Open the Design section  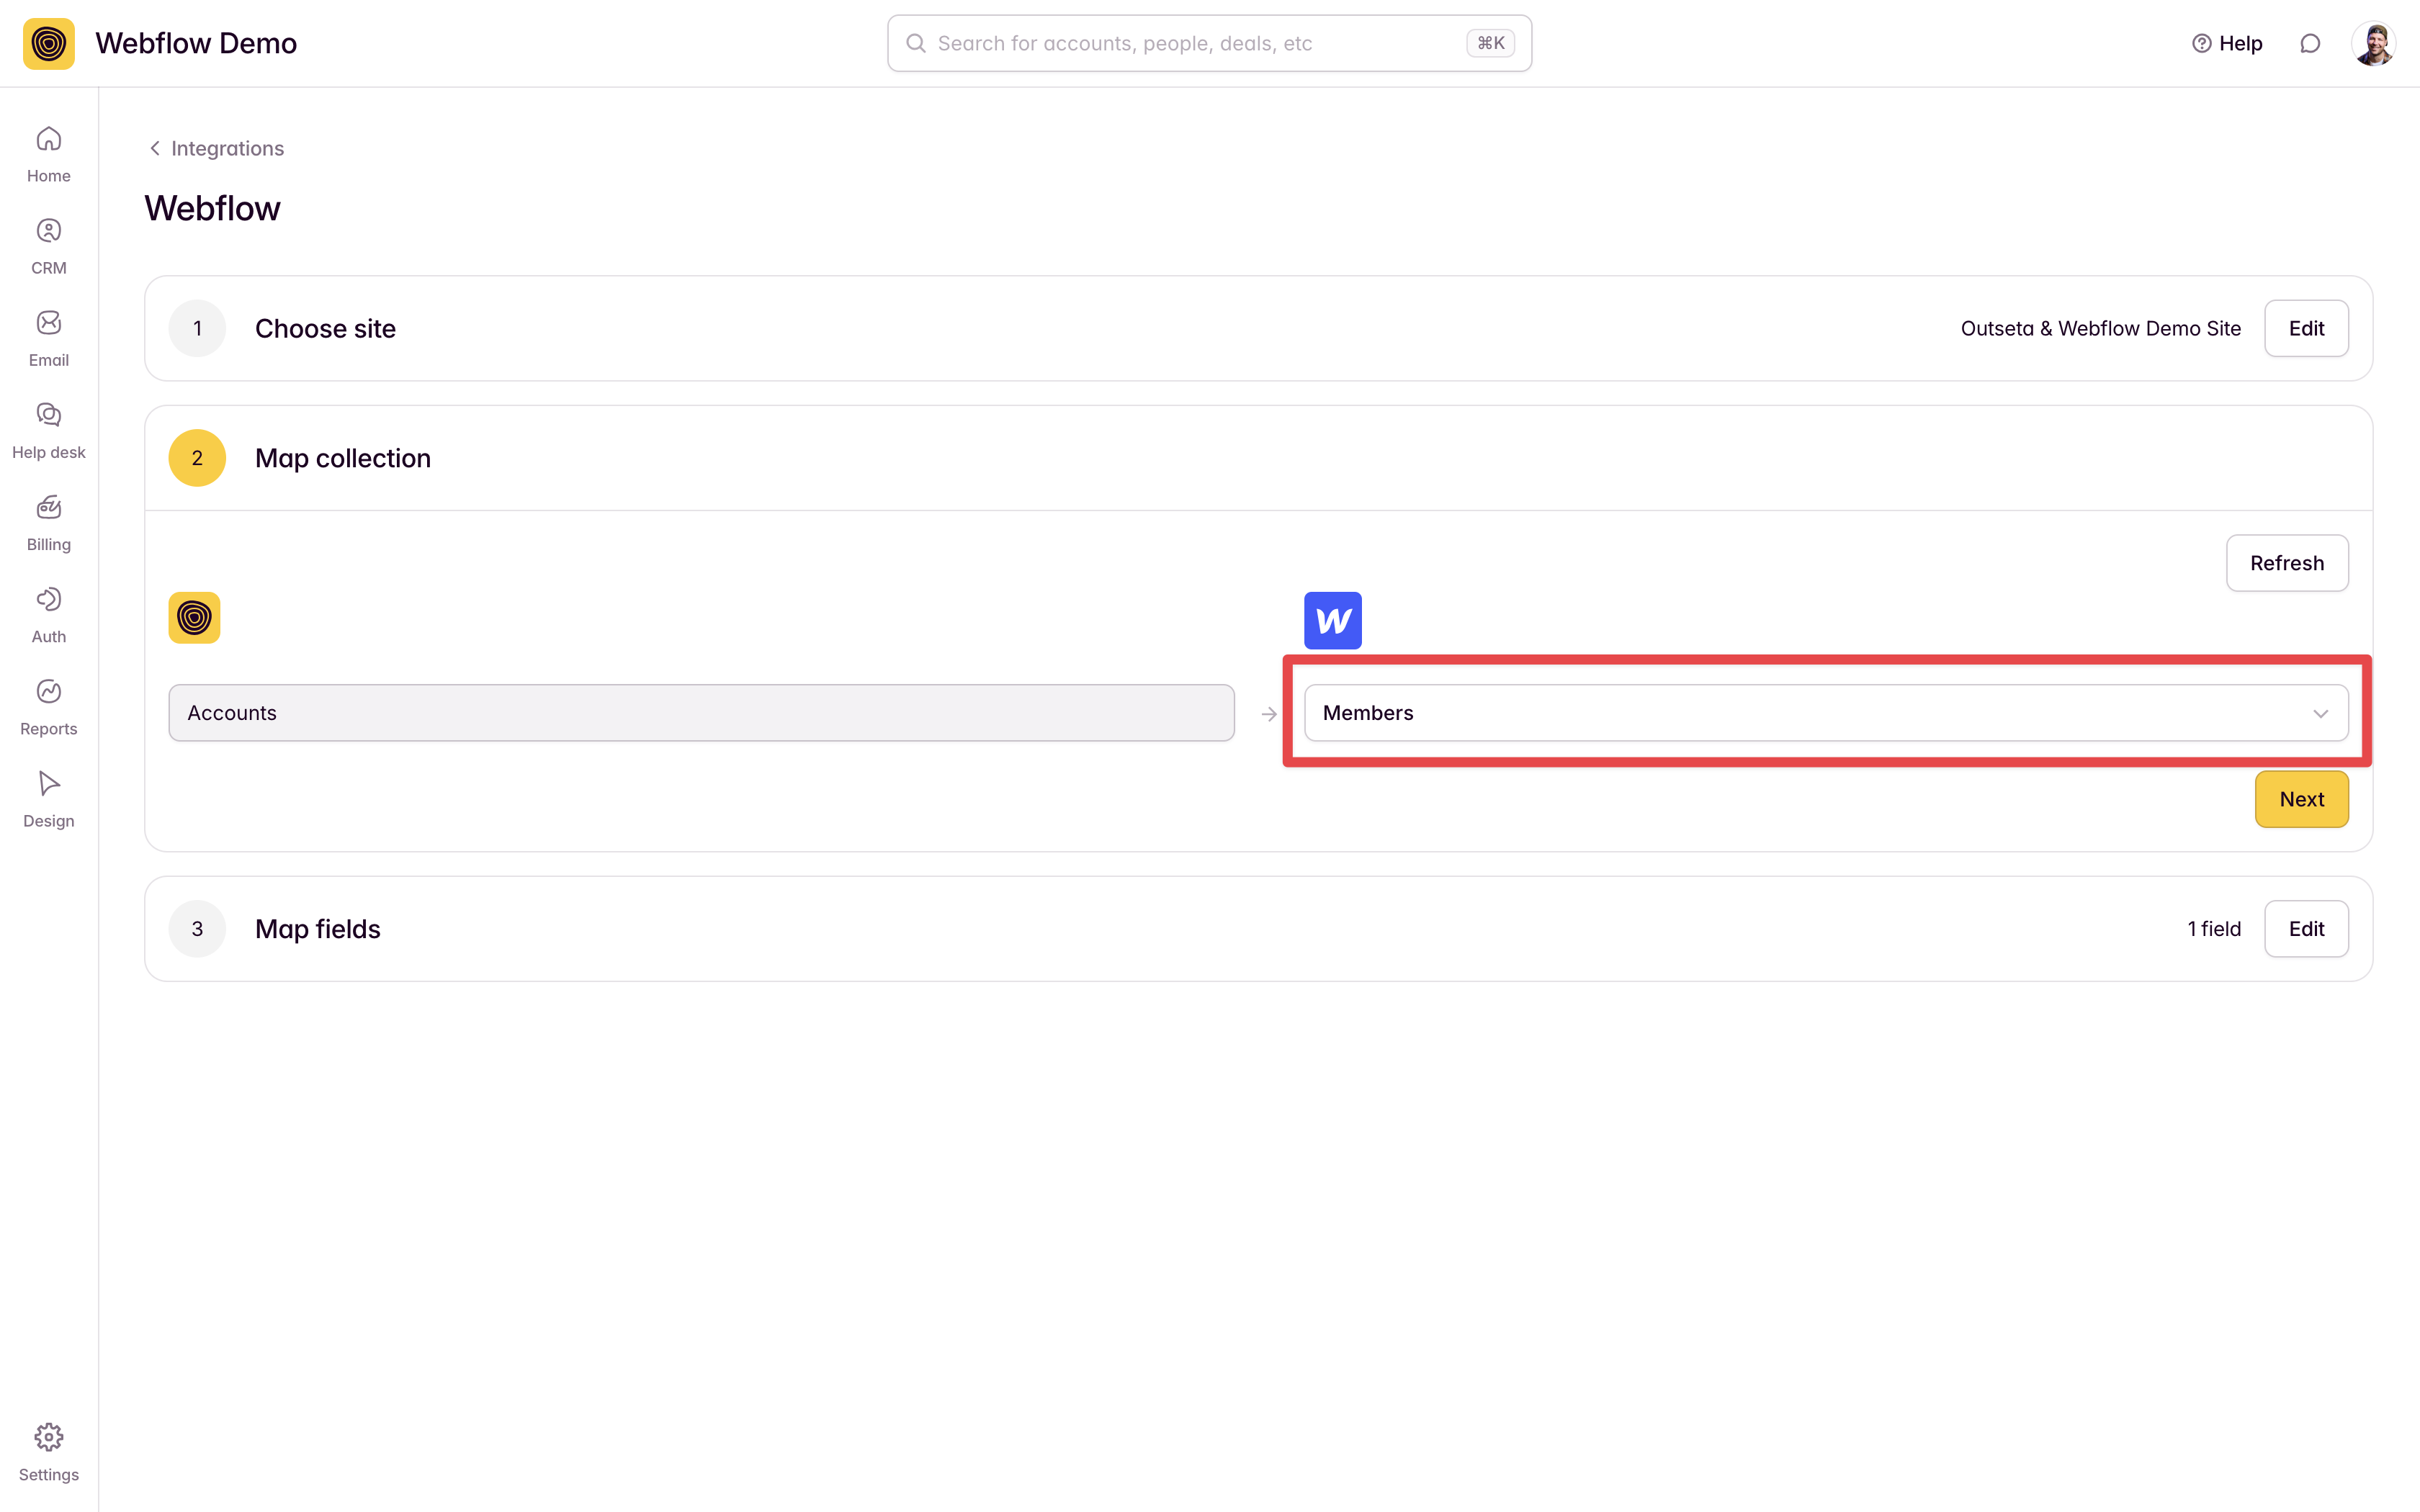click(48, 798)
